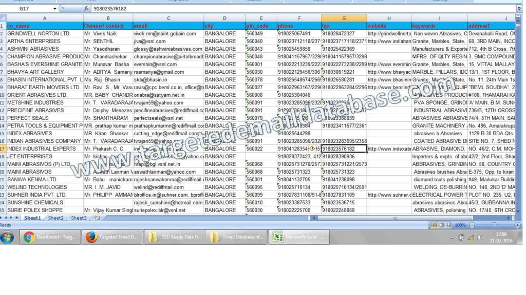Go to the next sheet tab arrow
This screenshot has width=526, height=295.
click(x=11, y=218)
